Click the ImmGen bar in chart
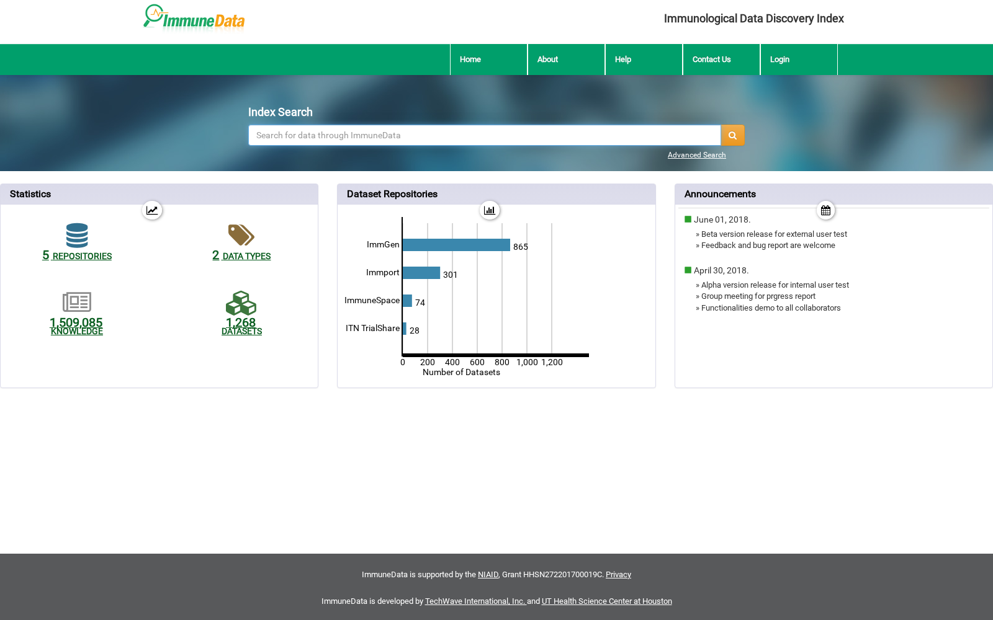The image size is (993, 620). tap(456, 245)
